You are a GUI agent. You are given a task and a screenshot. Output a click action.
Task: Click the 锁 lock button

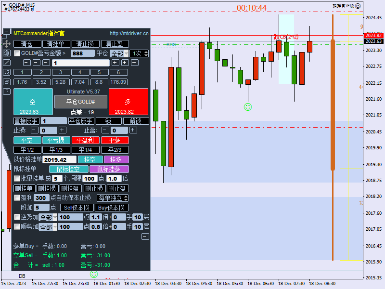tap(109, 121)
